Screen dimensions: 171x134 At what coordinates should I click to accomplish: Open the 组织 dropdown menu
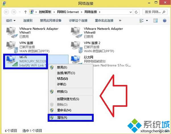pyautogui.click(x=11, y=21)
